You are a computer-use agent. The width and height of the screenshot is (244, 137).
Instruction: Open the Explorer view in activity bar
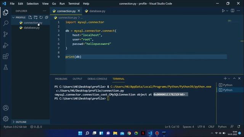(x=6, y=13)
